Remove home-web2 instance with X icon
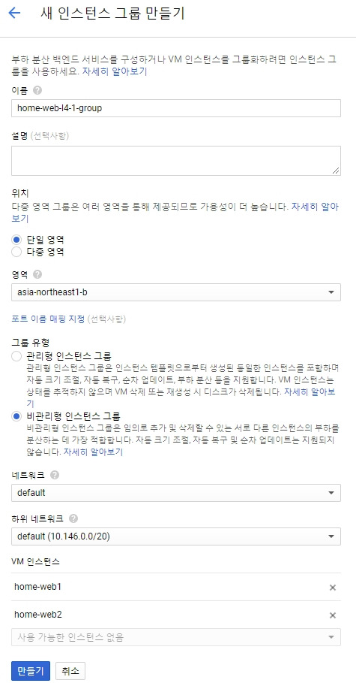This screenshot has height=683, width=356. (x=333, y=615)
